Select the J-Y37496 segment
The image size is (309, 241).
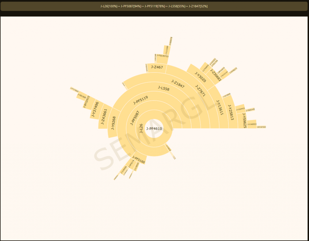tap(95, 110)
